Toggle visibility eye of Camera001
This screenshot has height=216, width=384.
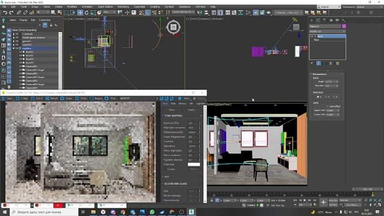(x=21, y=67)
